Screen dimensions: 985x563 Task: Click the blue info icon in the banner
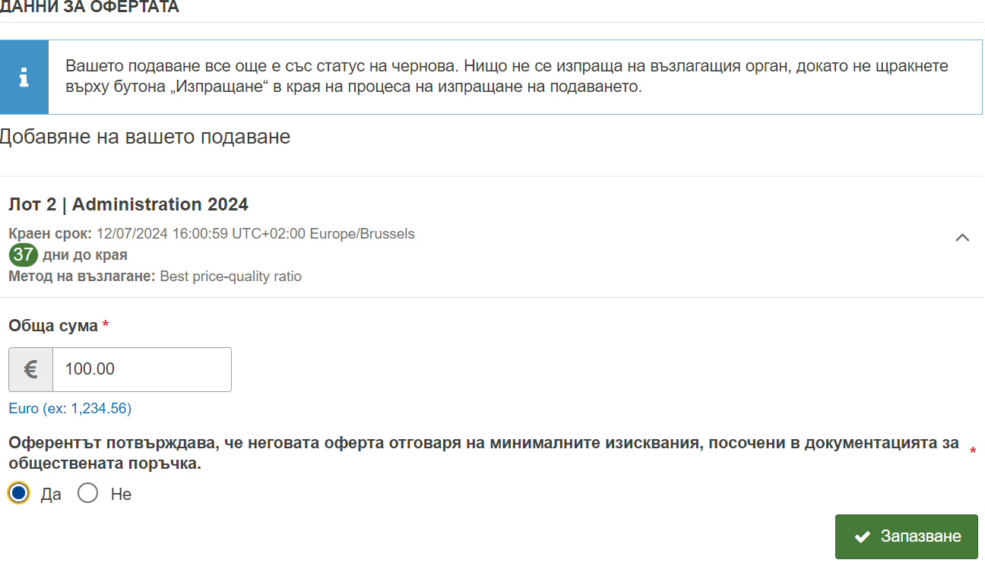[x=24, y=77]
